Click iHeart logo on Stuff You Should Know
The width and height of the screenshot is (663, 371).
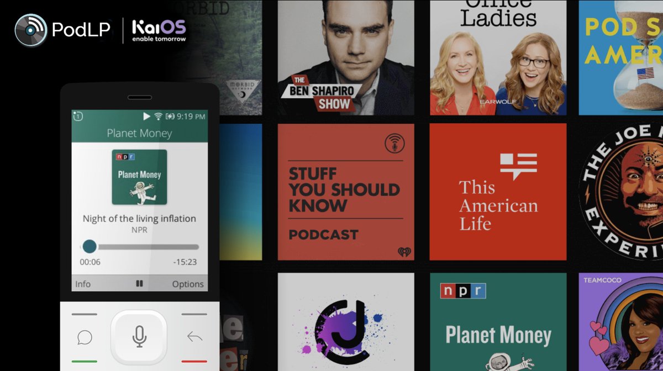click(404, 252)
